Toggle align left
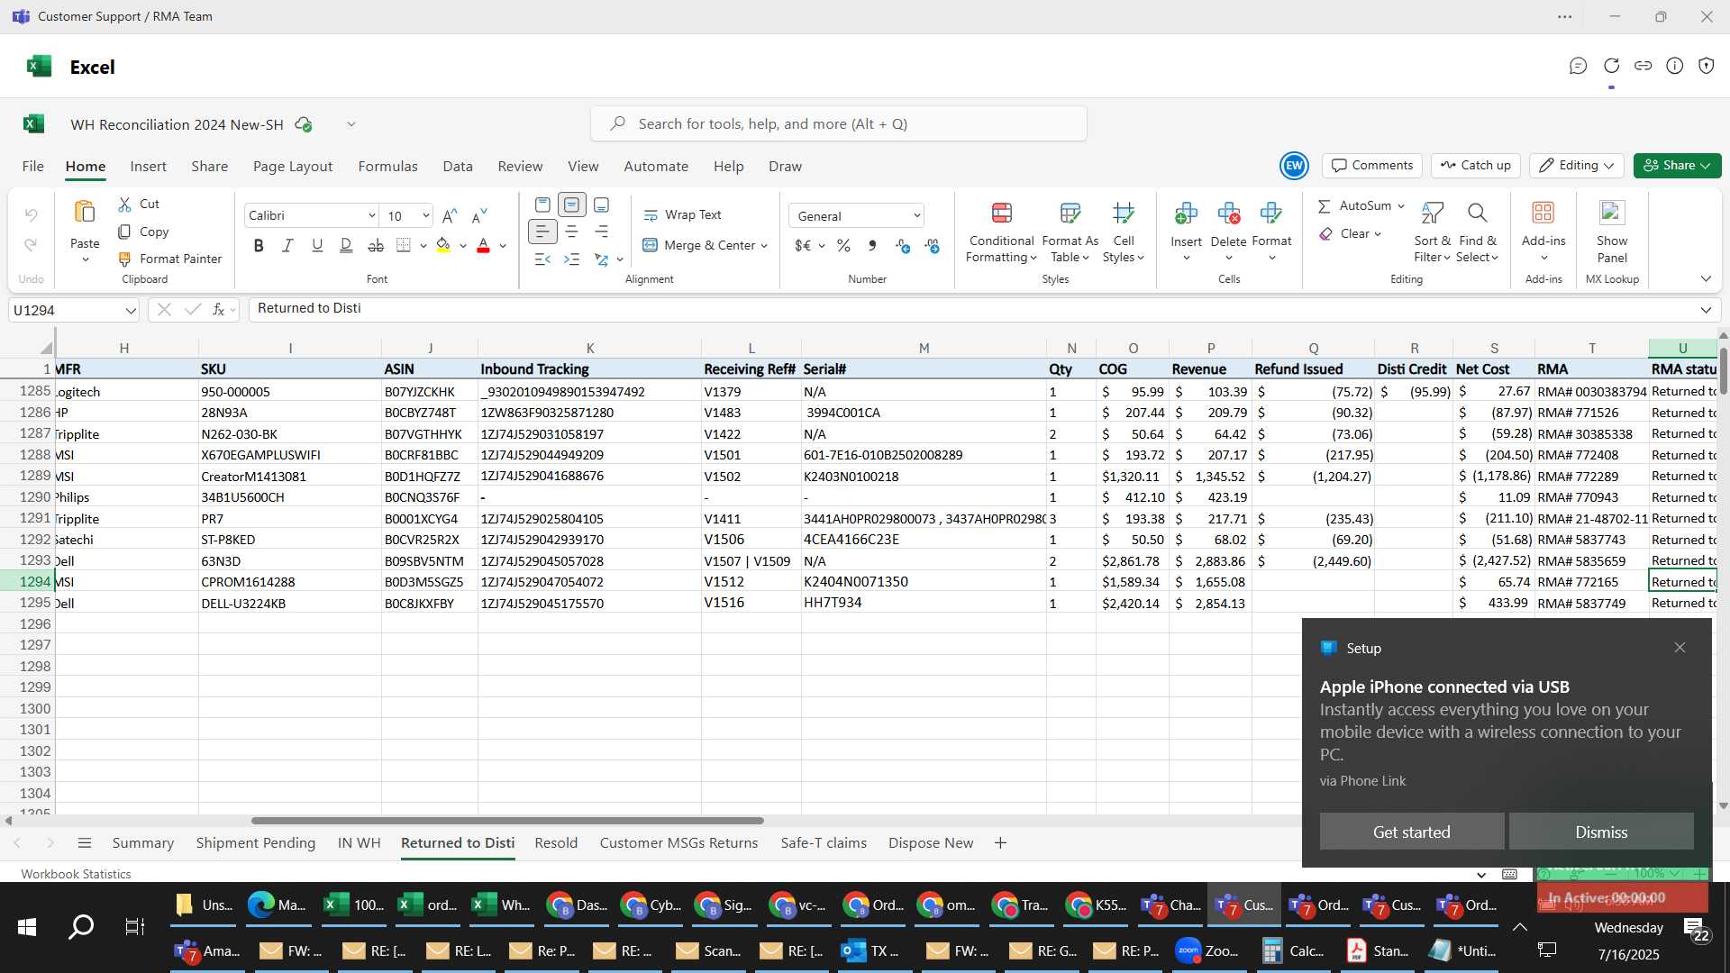Screen dimensions: 1730x973 point(542,232)
